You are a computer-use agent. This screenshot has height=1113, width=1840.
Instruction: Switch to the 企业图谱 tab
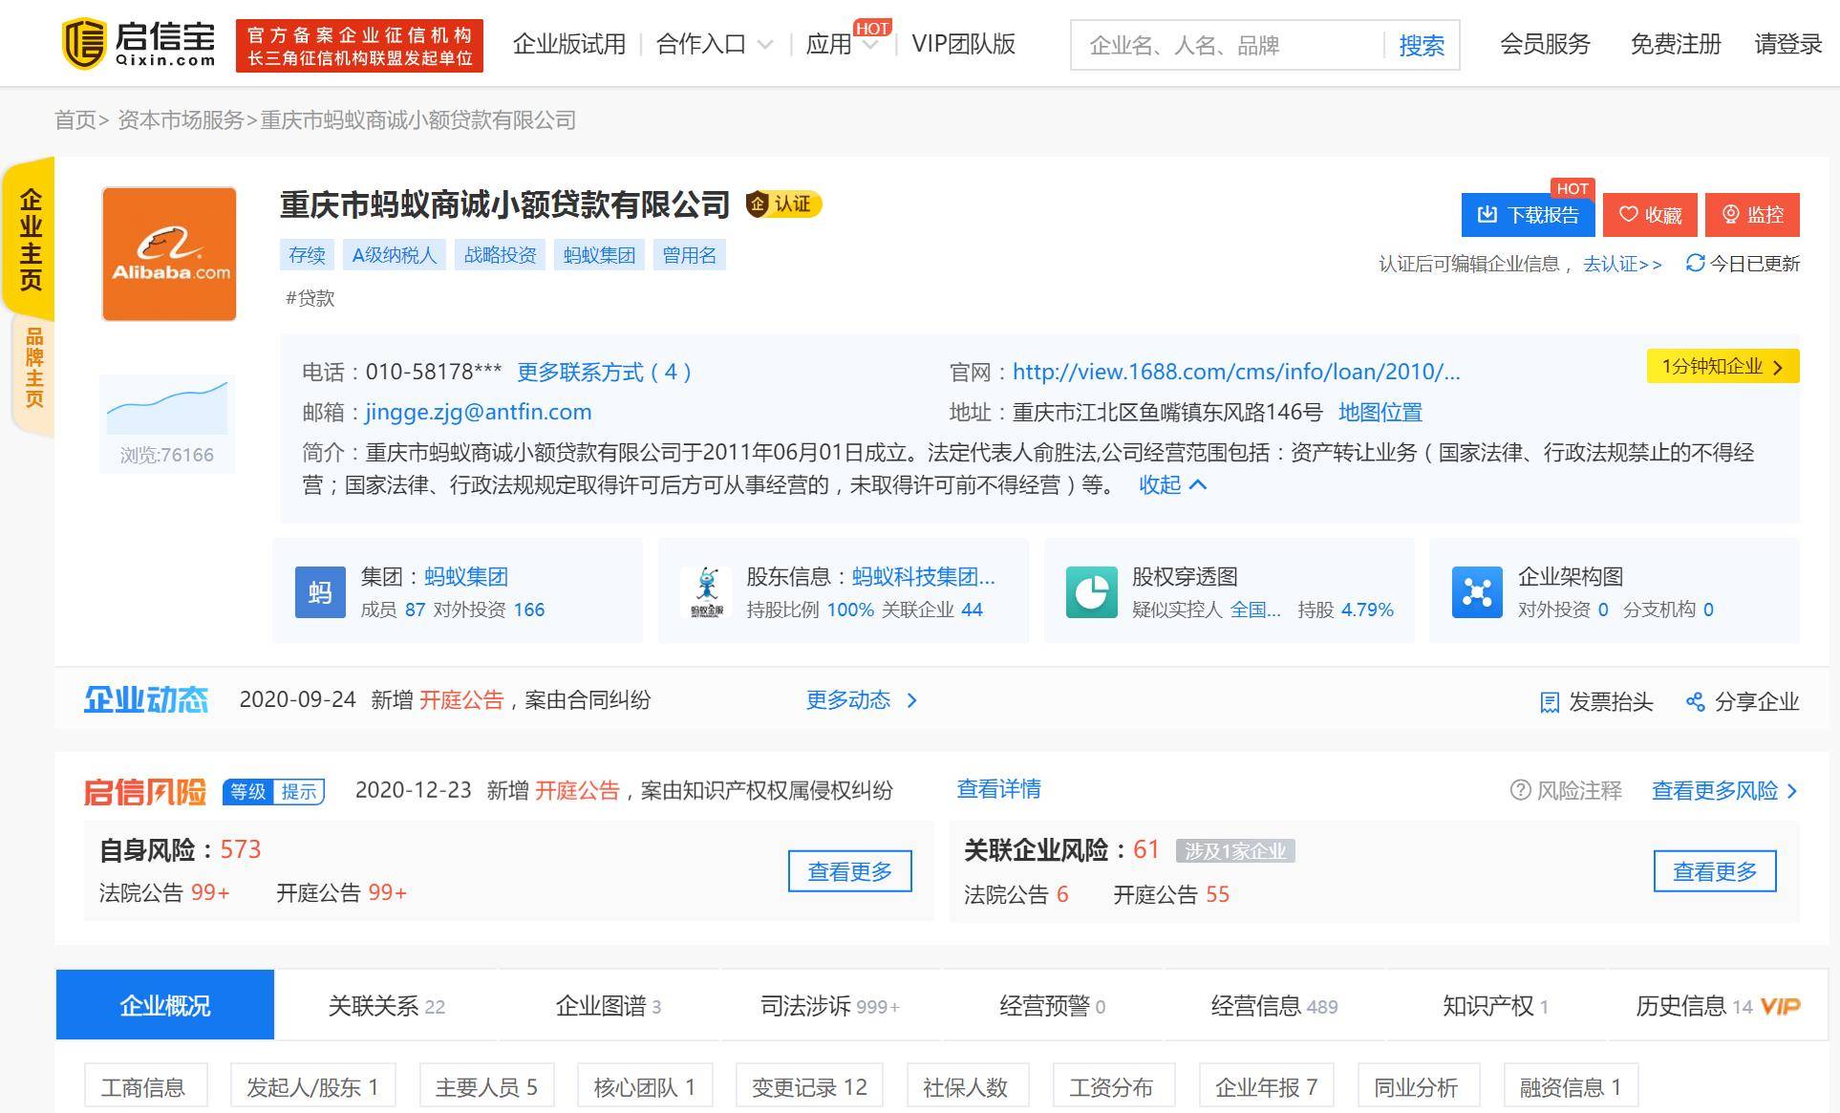(x=609, y=1005)
